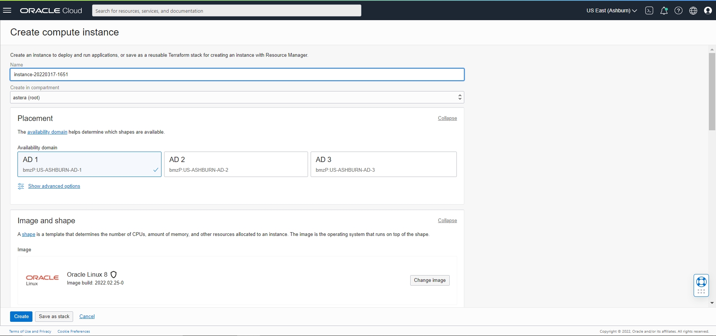Image resolution: width=716 pixels, height=336 pixels.
Task: Open the availability domain link
Action: tap(47, 132)
